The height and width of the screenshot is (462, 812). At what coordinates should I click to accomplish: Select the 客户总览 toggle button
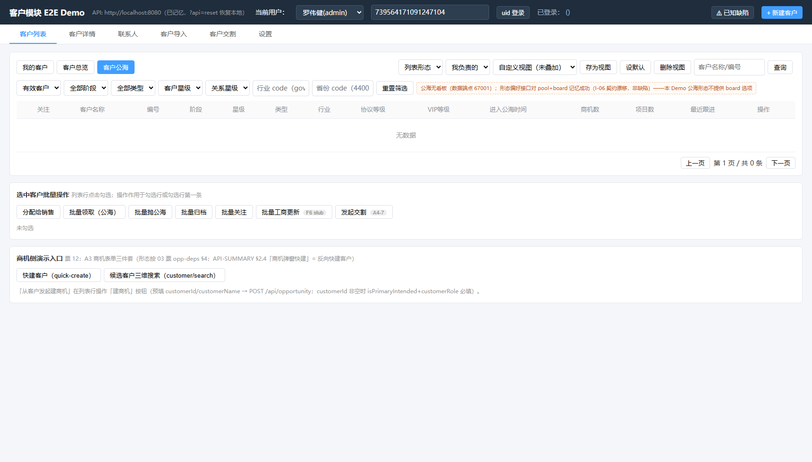76,67
